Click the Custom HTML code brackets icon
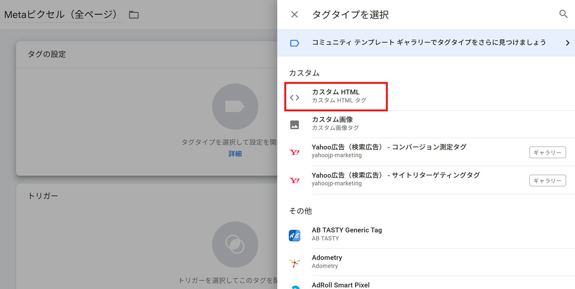Viewport: 575px width, 289px height. pos(295,97)
